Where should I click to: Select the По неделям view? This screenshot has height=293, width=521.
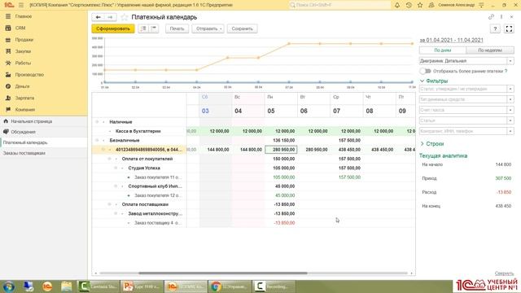tap(490, 50)
